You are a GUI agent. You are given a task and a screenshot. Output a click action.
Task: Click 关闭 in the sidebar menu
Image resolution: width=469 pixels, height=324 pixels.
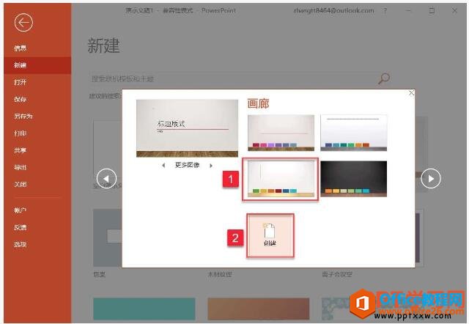pos(20,184)
